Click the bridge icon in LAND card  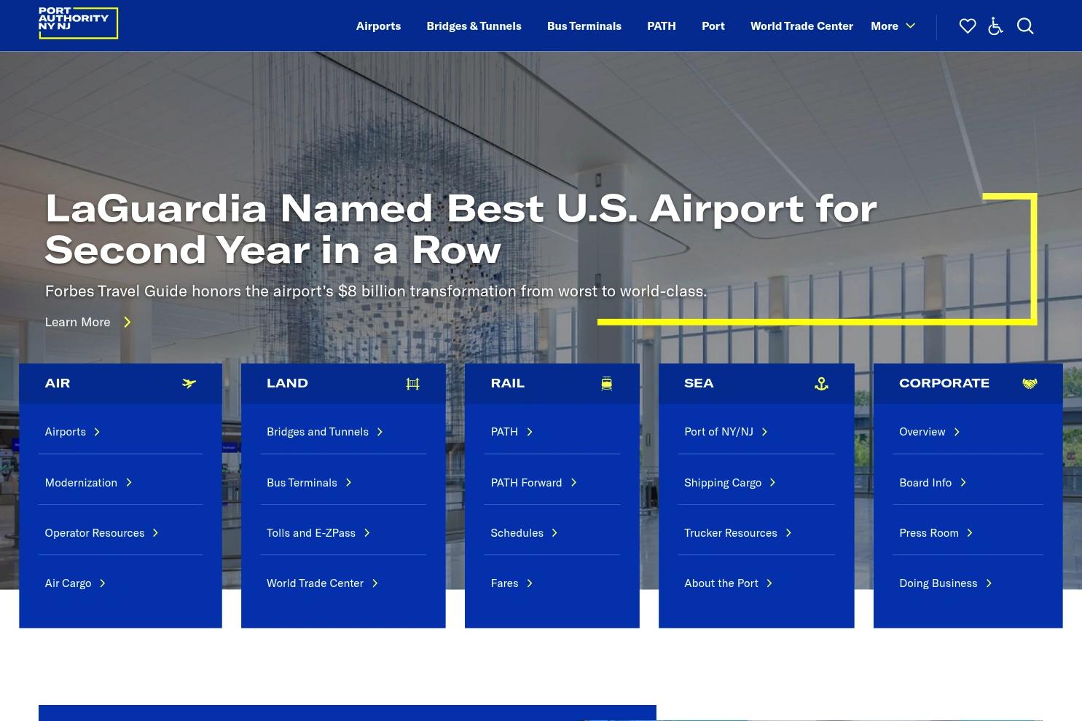click(412, 384)
